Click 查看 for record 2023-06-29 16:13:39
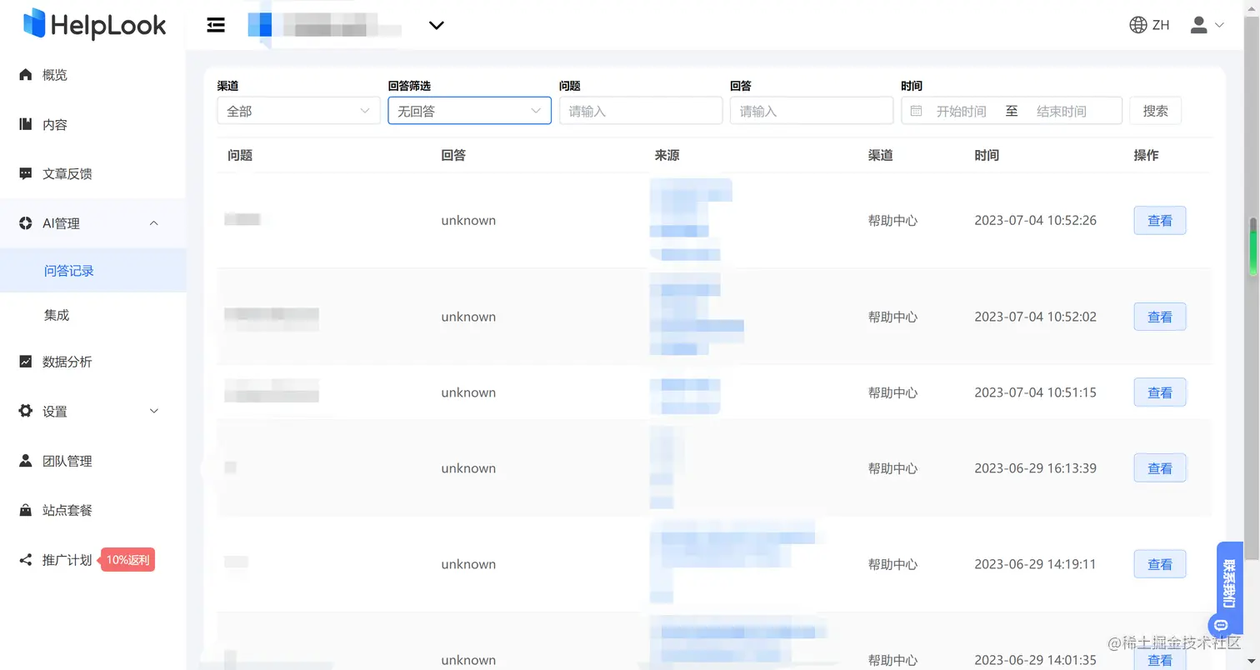Viewport: 1260px width, 670px height. [1160, 468]
